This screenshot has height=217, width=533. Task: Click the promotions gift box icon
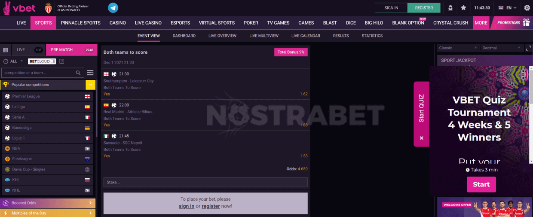pos(526,23)
